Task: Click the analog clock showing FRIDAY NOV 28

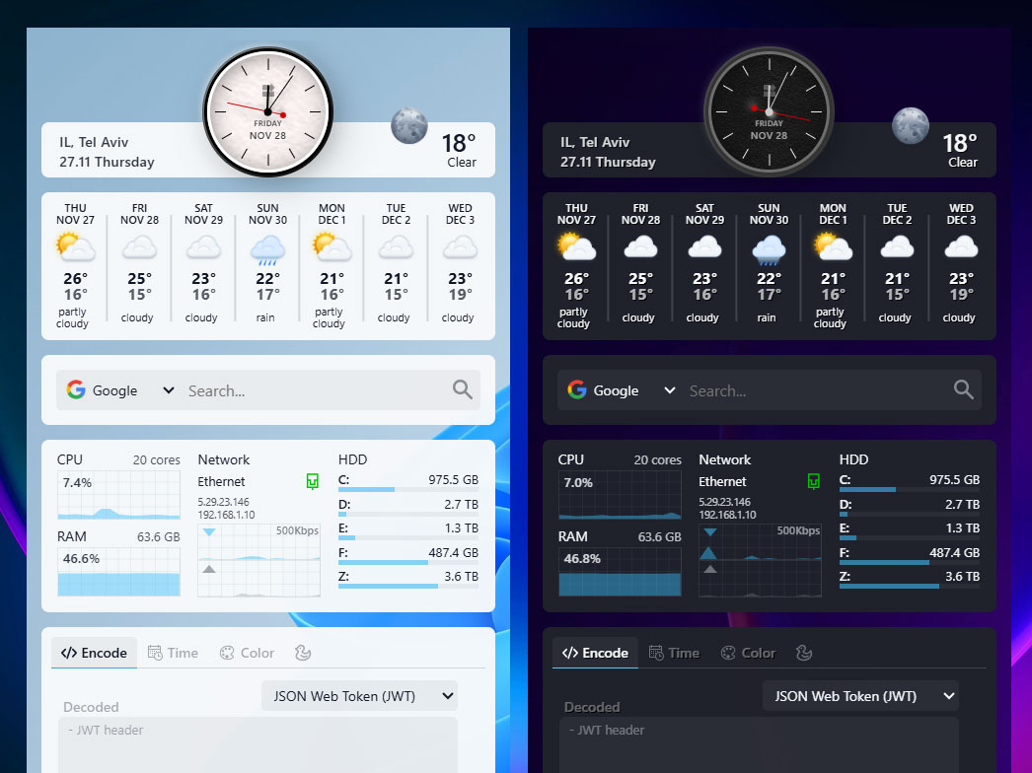Action: point(267,110)
